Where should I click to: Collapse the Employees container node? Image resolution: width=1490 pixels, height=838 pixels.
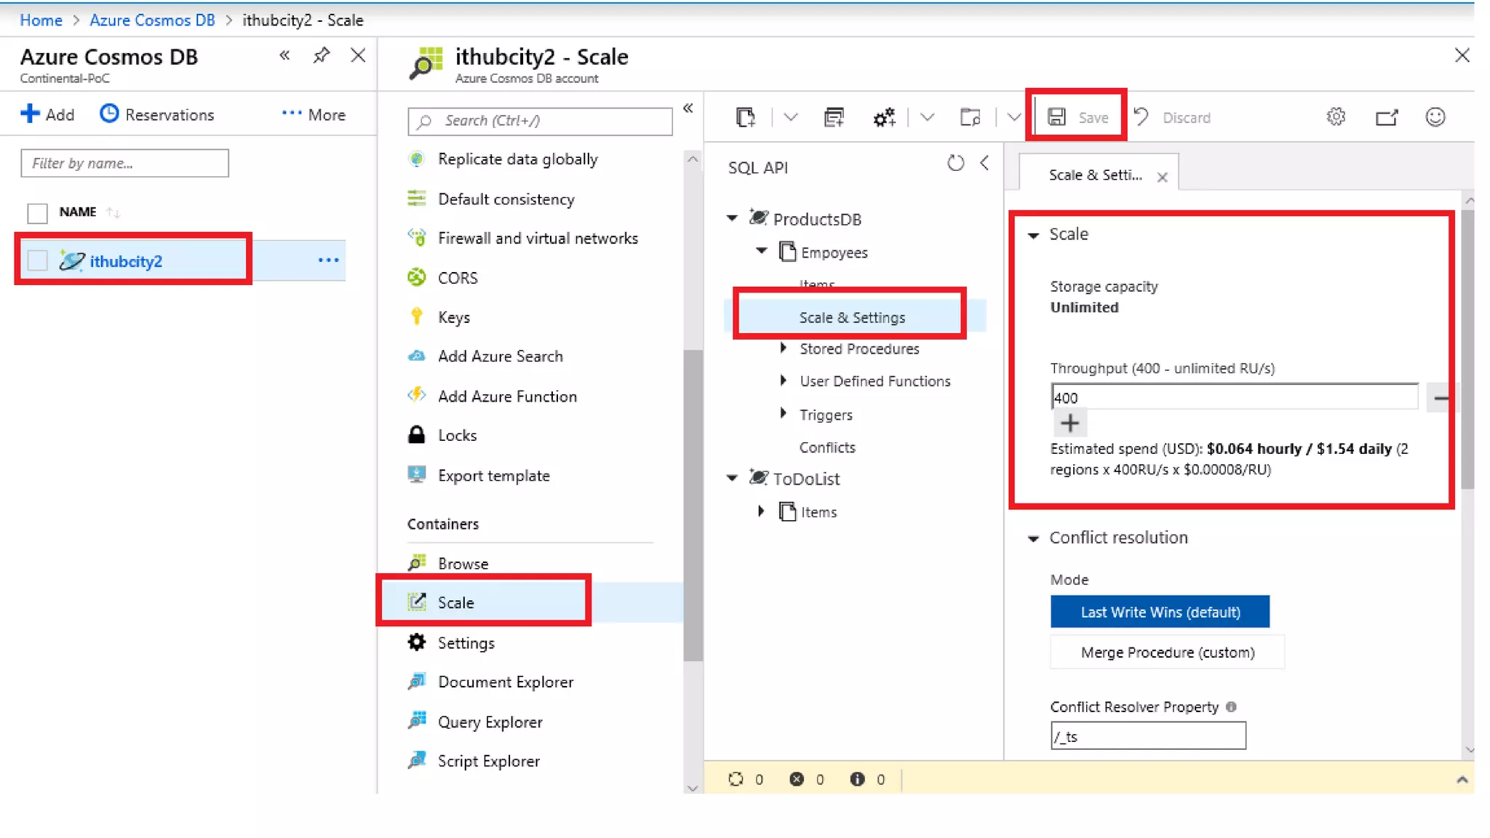[761, 250]
